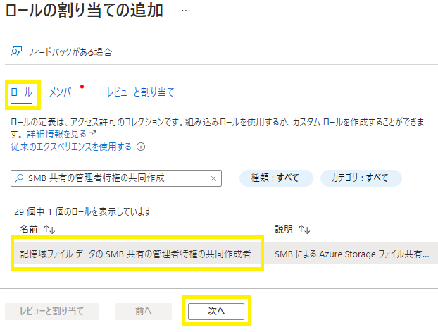The width and height of the screenshot is (438, 332).
Task: Open the レビューと割り当て tab
Action: [x=140, y=92]
